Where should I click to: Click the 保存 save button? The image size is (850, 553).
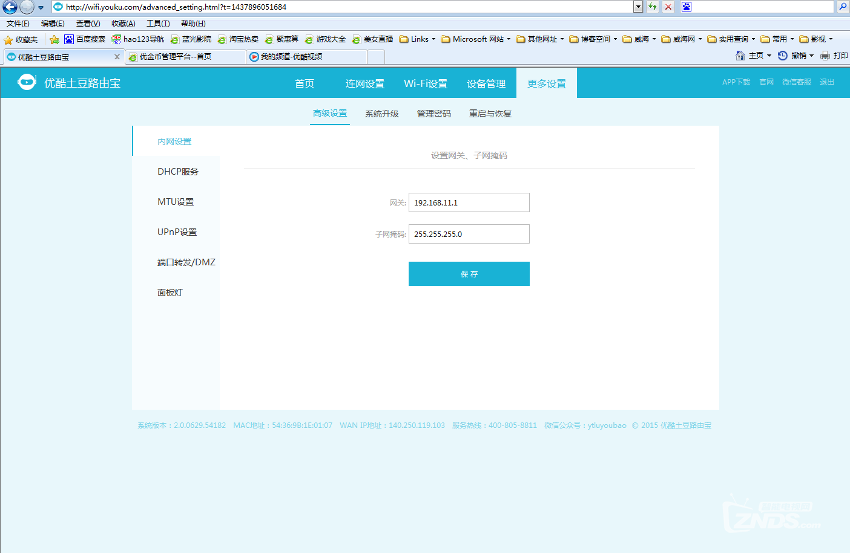469,274
